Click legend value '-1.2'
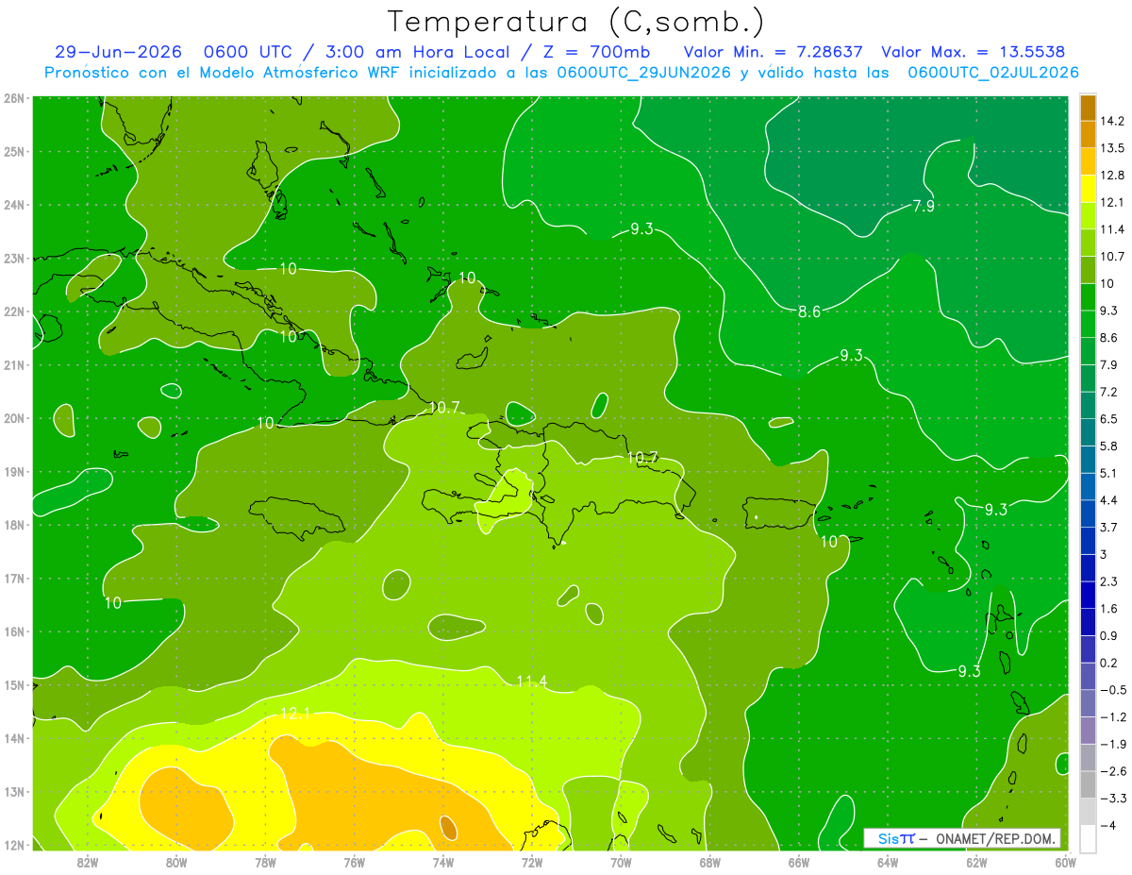Screen dimensions: 1132x875 (1112, 717)
